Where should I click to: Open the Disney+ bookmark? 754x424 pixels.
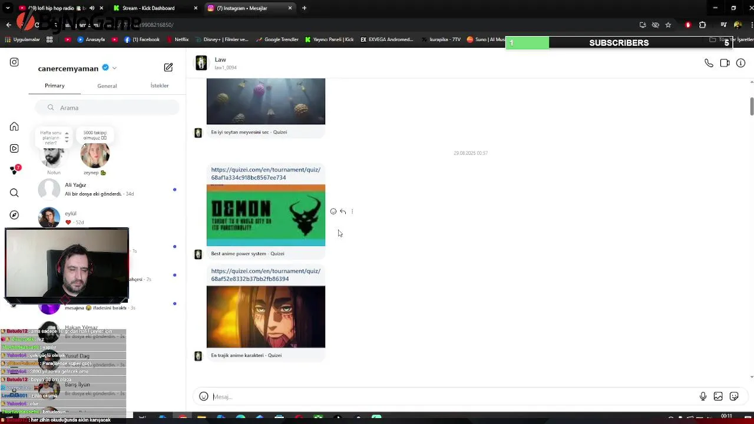pos(221,39)
